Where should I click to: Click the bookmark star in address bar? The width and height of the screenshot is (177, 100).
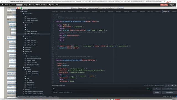(x=165, y=2)
